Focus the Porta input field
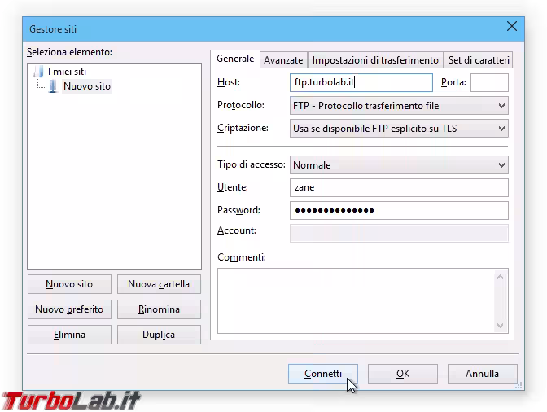547x412 pixels. pyautogui.click(x=489, y=83)
